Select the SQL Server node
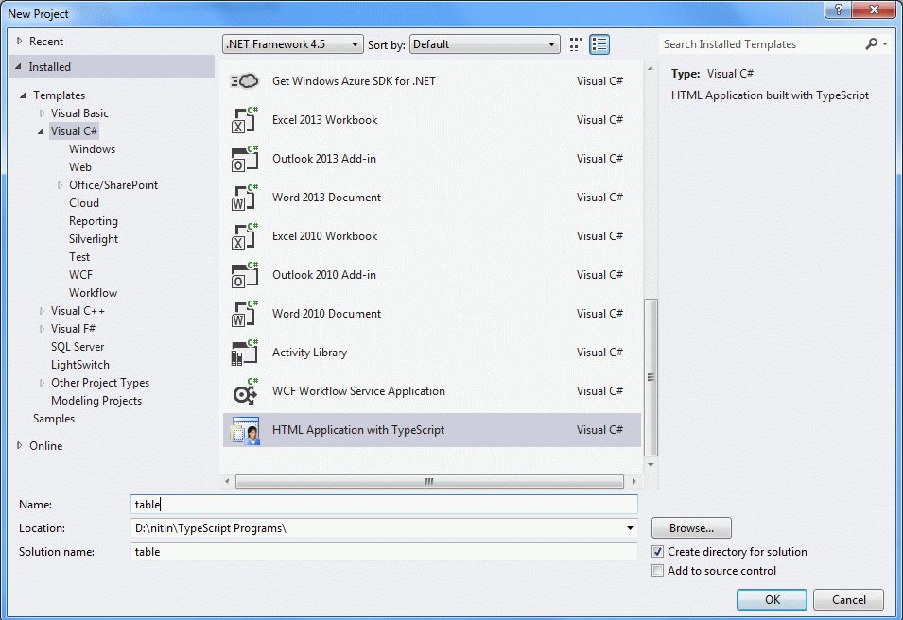This screenshot has width=903, height=620. click(78, 347)
